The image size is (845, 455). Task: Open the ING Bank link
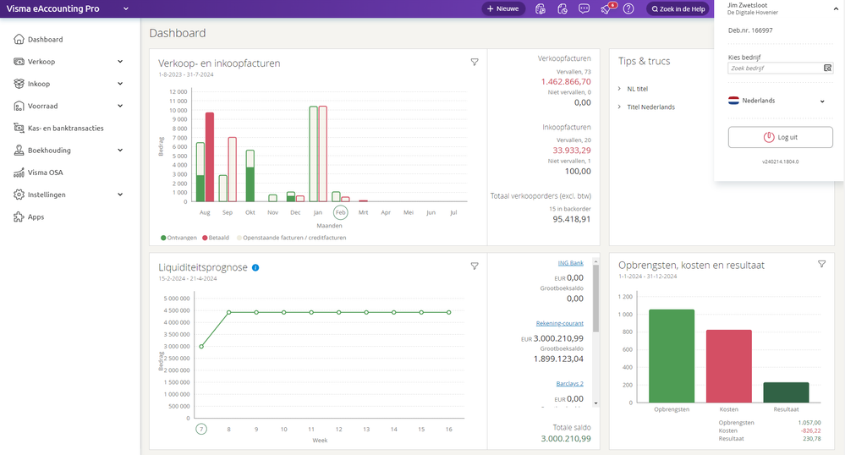[x=570, y=263]
